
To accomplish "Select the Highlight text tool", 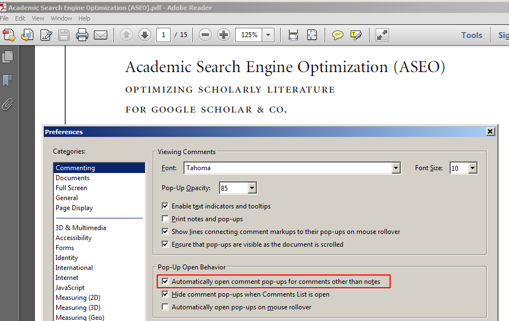I will 356,35.
